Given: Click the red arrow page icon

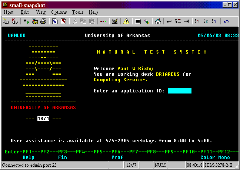Looking at the screenshot, I should point(63,21).
